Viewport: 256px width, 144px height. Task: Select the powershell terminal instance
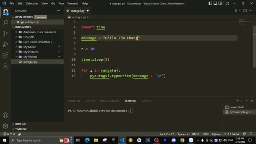[239, 107]
